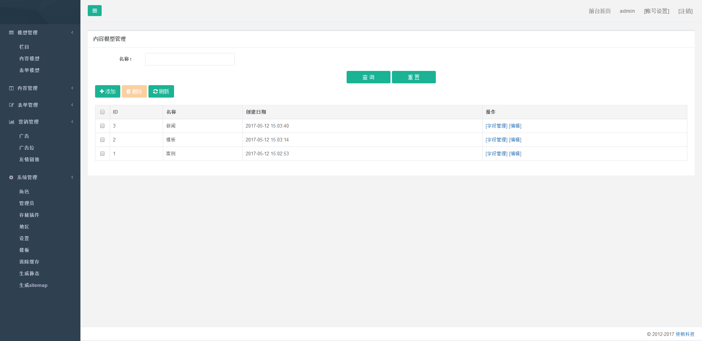This screenshot has height=341, width=702.
Task: Click the 查询 search button
Action: (368, 77)
